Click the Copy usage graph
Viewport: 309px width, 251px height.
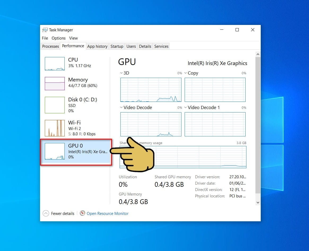click(215, 90)
